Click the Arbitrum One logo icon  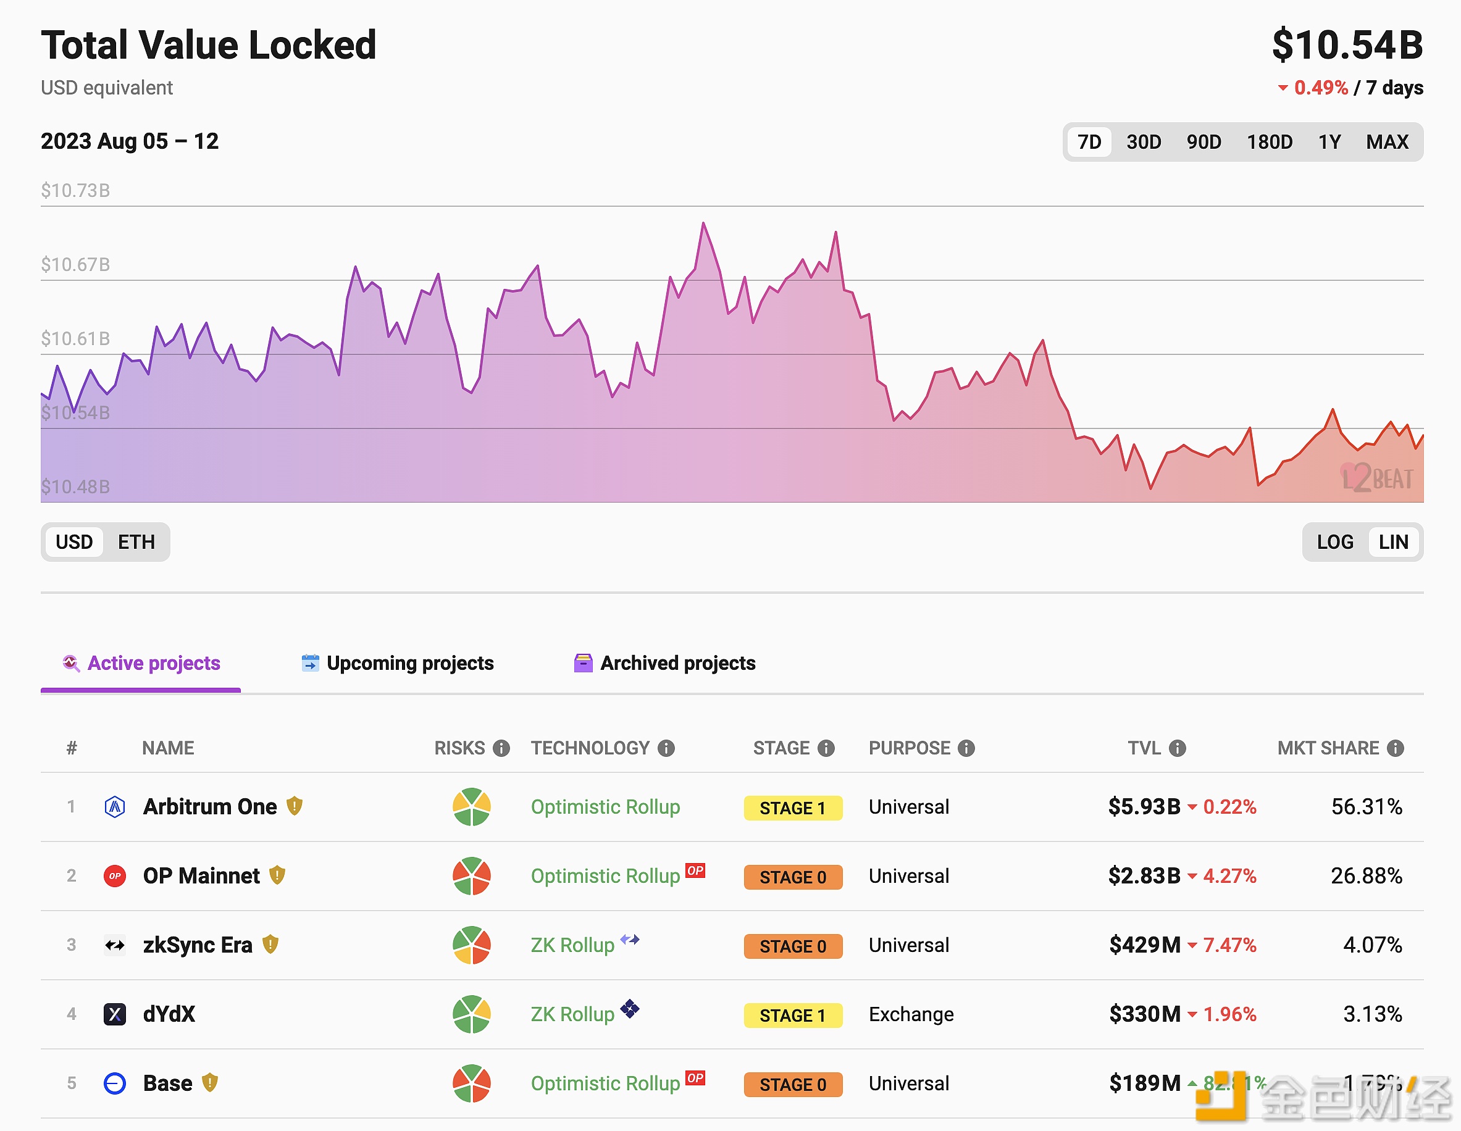pyautogui.click(x=115, y=807)
